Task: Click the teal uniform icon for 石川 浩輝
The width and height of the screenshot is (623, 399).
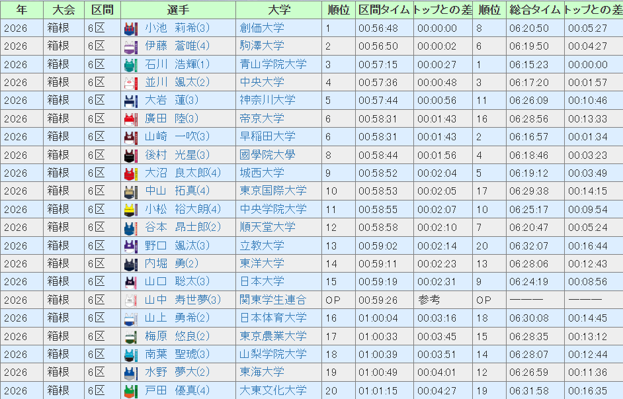Action: click(x=130, y=65)
